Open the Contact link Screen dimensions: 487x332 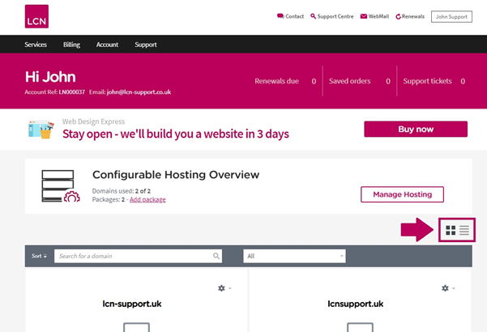290,16
